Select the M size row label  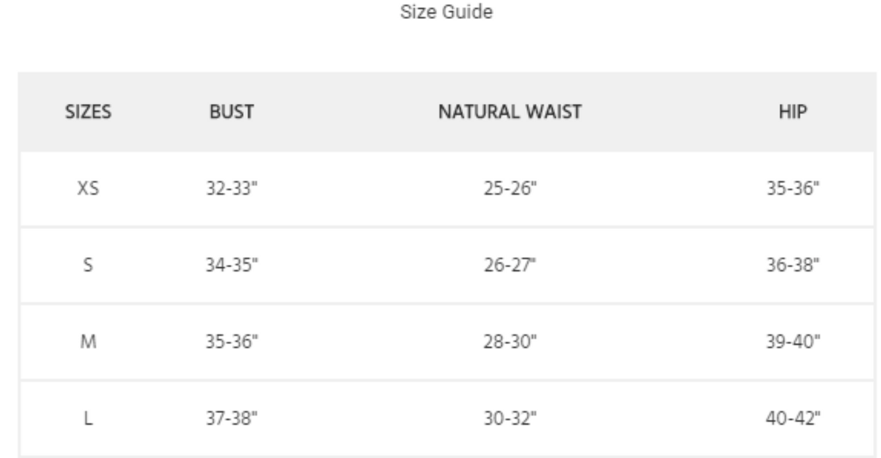point(88,342)
